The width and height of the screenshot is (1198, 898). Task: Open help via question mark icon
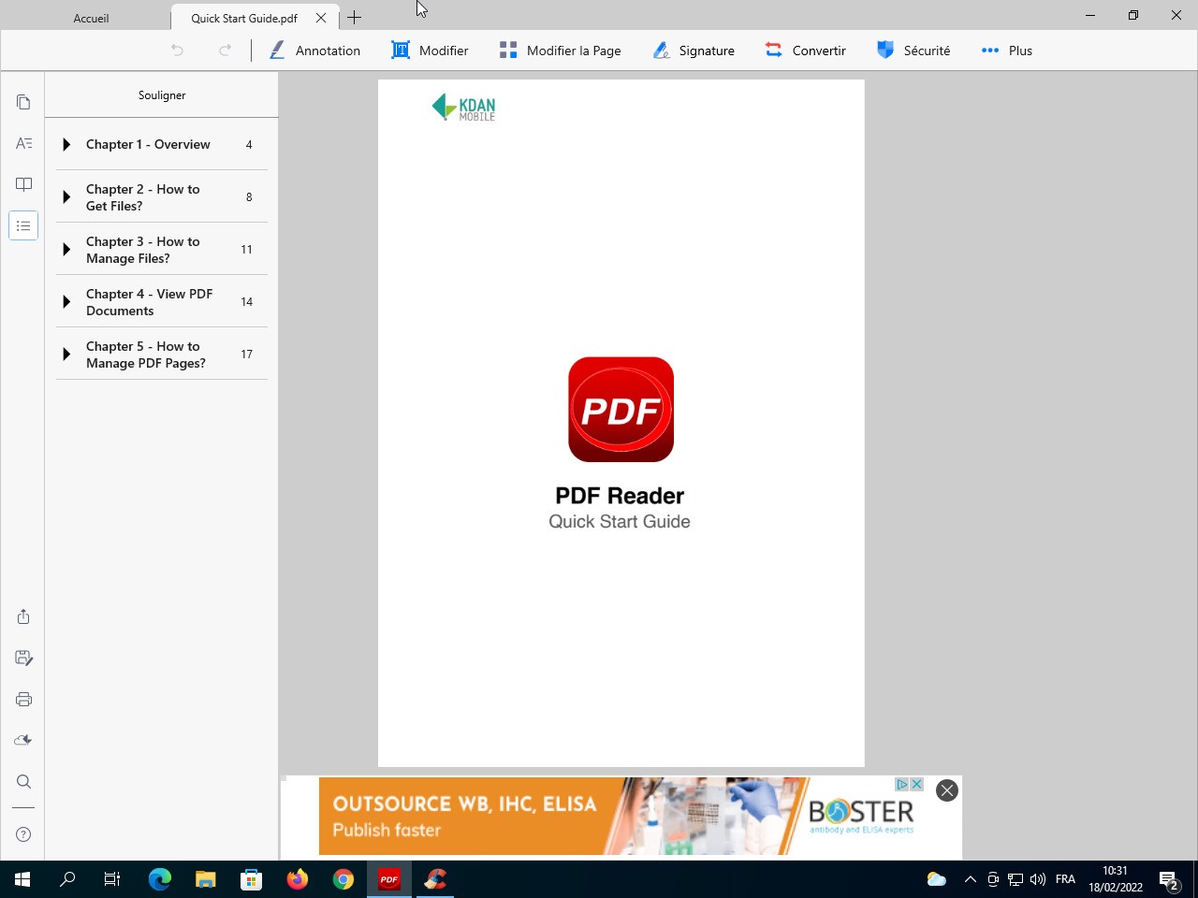tap(23, 834)
